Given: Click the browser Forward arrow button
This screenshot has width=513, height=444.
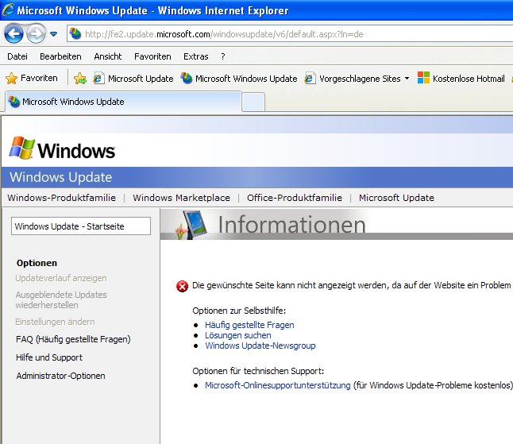Looking at the screenshot, I should (x=36, y=33).
